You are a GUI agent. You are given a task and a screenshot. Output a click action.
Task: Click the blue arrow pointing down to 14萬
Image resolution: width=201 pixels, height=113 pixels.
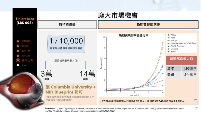click(x=85, y=65)
